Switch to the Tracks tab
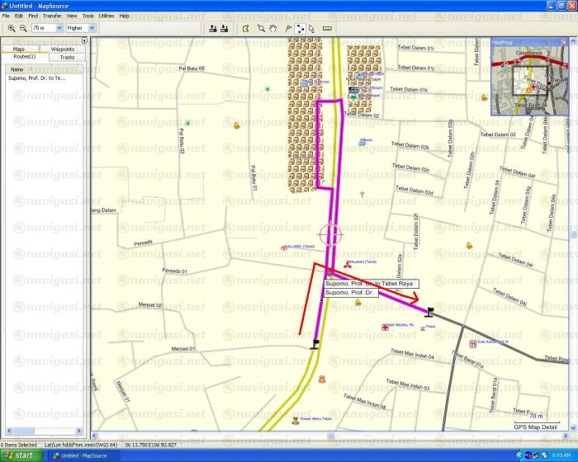578x462 pixels. pyautogui.click(x=67, y=58)
